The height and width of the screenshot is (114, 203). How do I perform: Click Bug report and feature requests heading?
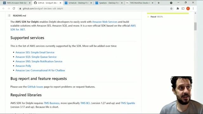point(39,79)
